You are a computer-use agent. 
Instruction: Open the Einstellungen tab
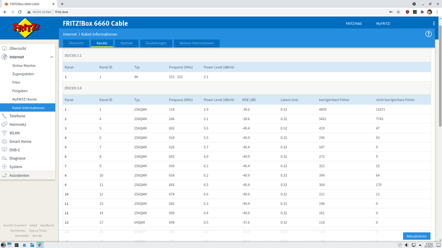[156, 43]
